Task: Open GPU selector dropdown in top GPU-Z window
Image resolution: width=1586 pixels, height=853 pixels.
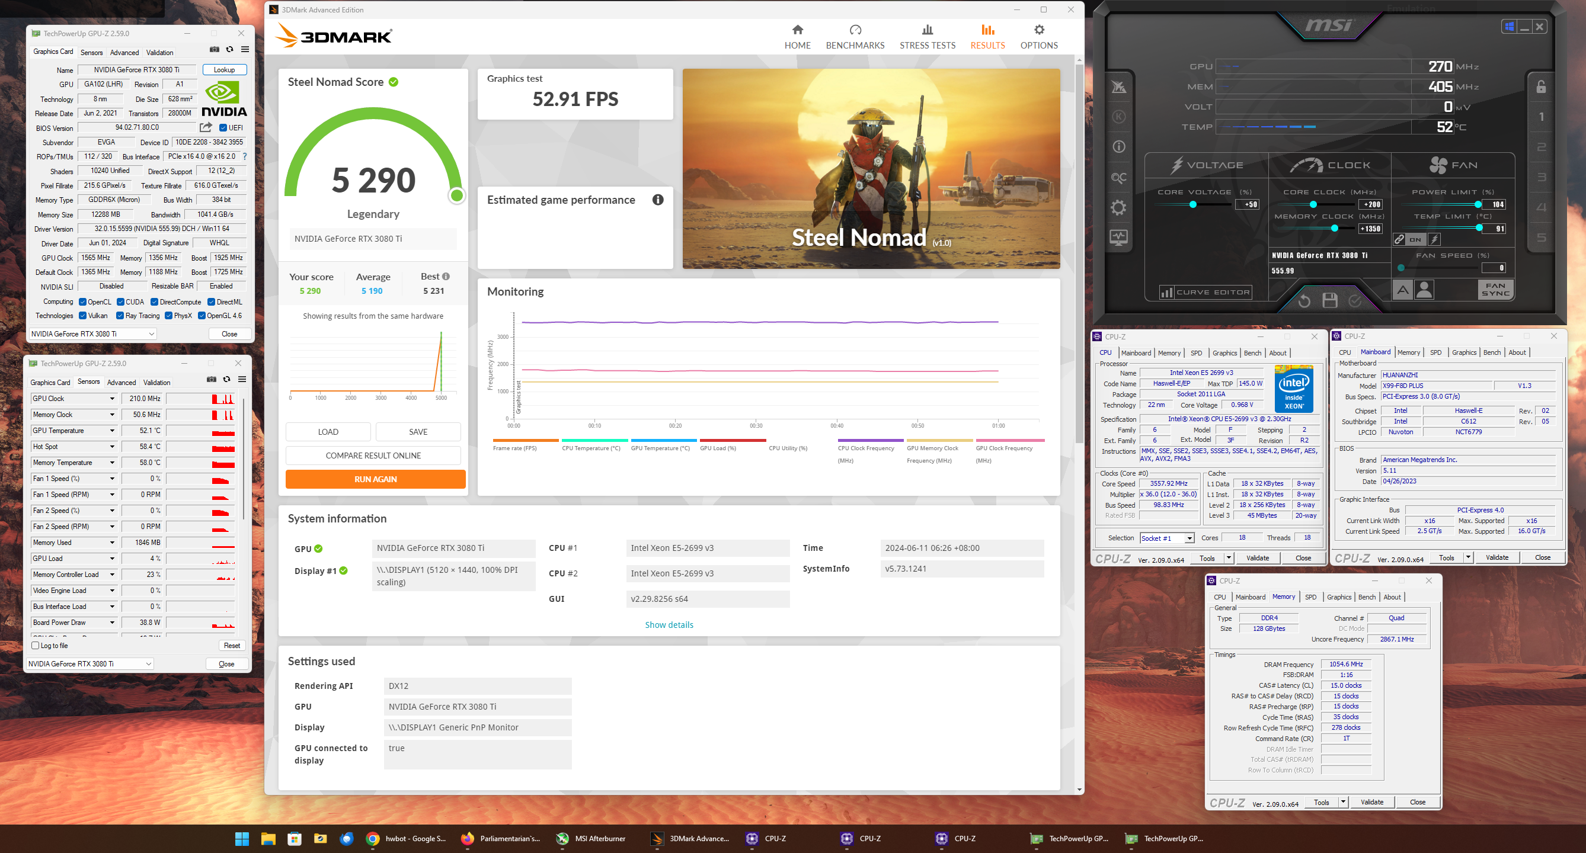Action: (92, 333)
